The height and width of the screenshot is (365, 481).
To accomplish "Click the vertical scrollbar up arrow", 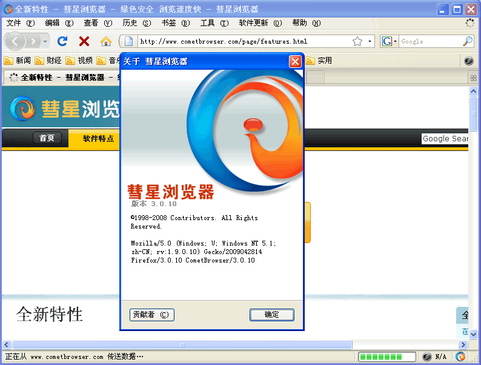I will tap(473, 91).
